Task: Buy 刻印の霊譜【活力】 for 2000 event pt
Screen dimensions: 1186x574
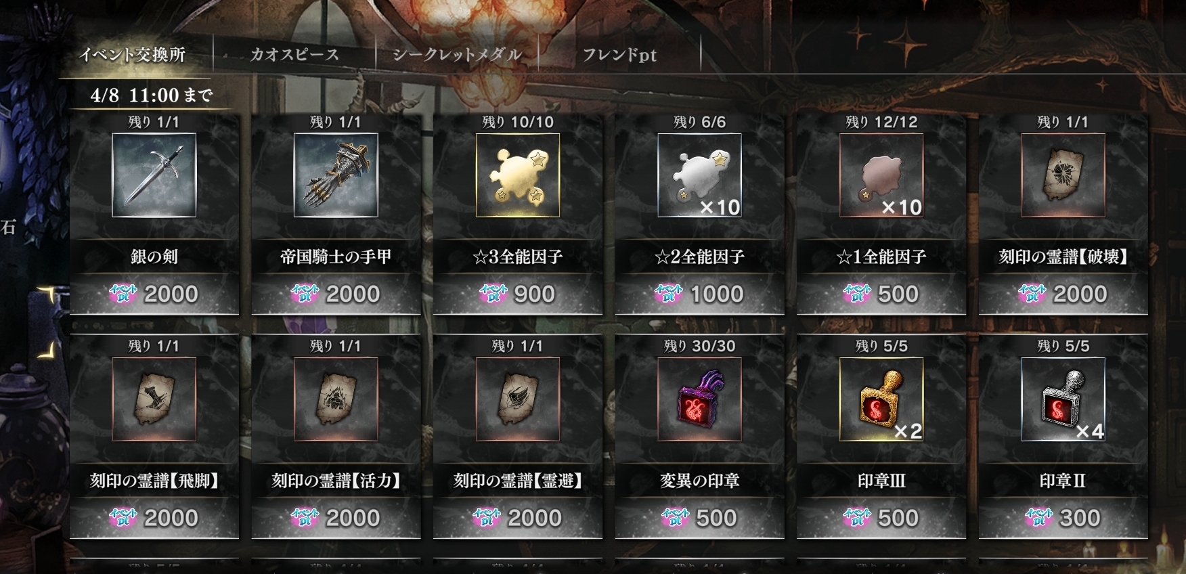Action: coord(336,518)
